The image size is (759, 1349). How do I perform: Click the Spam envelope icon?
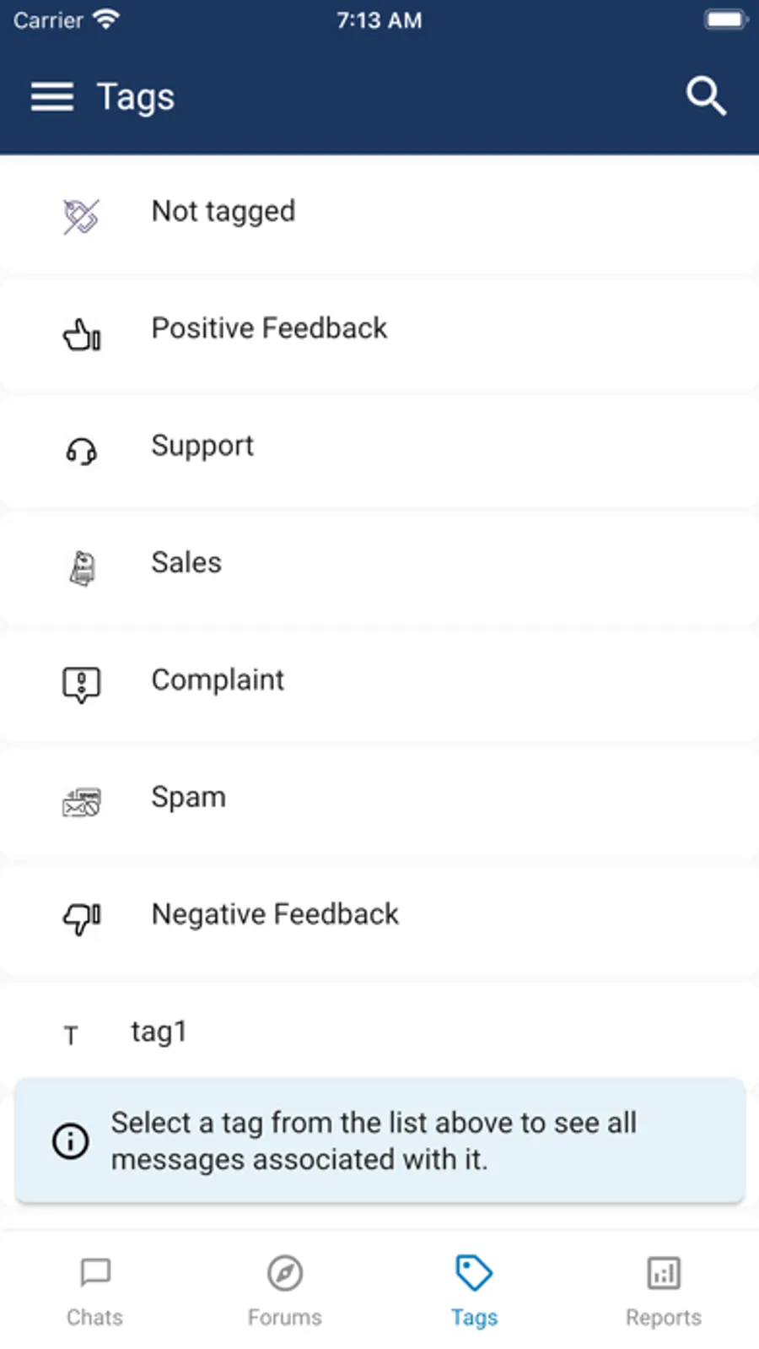[82, 802]
